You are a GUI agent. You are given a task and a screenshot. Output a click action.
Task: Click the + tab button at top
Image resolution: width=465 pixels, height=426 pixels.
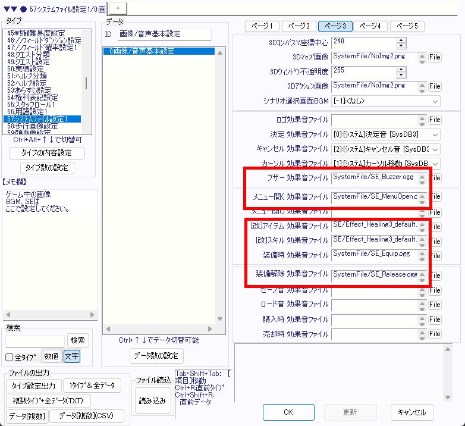coord(118,7)
